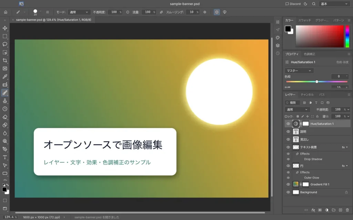Screen dimensions: 353x220
Task: Select the Move tool
Action: 5,28
